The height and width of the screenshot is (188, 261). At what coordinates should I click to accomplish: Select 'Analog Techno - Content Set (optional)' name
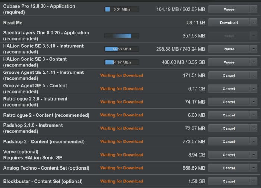point(46,168)
